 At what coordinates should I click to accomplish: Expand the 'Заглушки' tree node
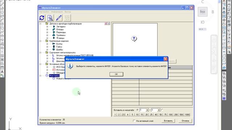[x=47, y=26]
